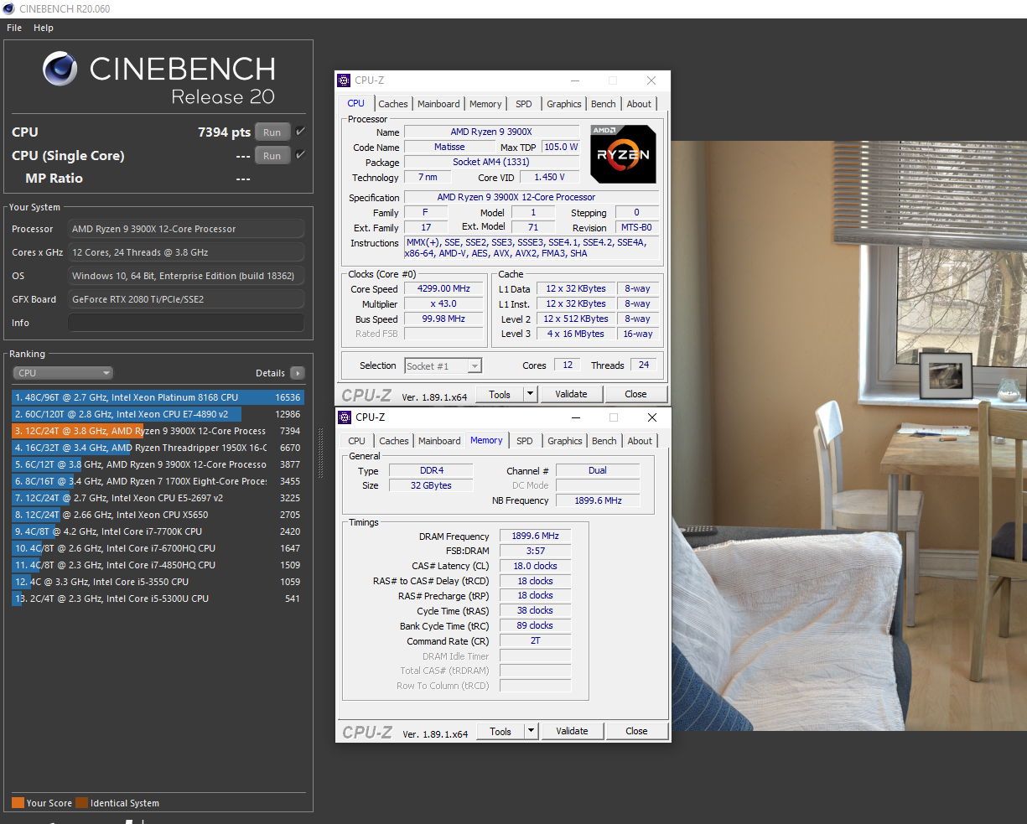Image resolution: width=1027 pixels, height=824 pixels.
Task: Click Tools button in Memory CPU-Z window
Action: [501, 731]
